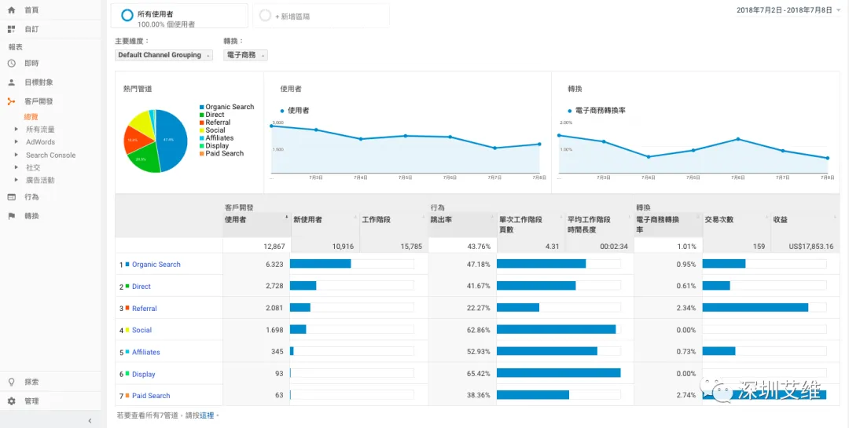Image resolution: width=849 pixels, height=428 pixels.
Task: Open the 首頁 menu label
Action: tap(31, 10)
